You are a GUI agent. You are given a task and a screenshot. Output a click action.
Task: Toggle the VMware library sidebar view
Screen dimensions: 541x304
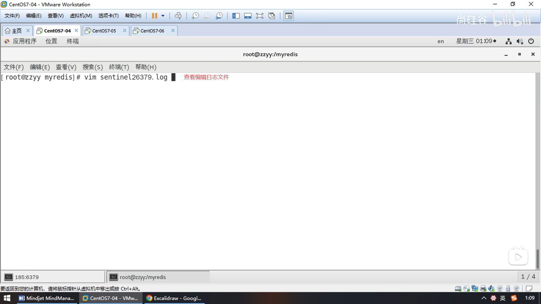coord(236,16)
